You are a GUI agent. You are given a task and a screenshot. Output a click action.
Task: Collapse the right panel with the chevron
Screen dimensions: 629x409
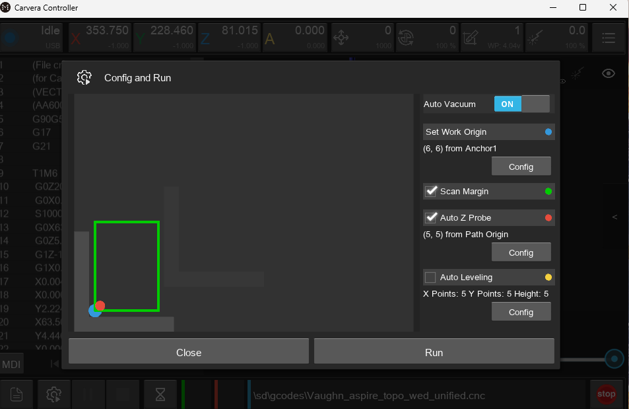[x=614, y=216]
